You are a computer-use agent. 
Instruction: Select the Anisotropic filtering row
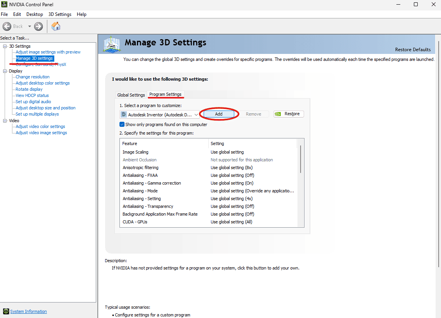[x=208, y=168]
